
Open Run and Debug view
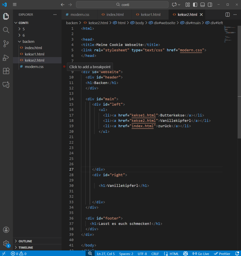(x=6, y=58)
